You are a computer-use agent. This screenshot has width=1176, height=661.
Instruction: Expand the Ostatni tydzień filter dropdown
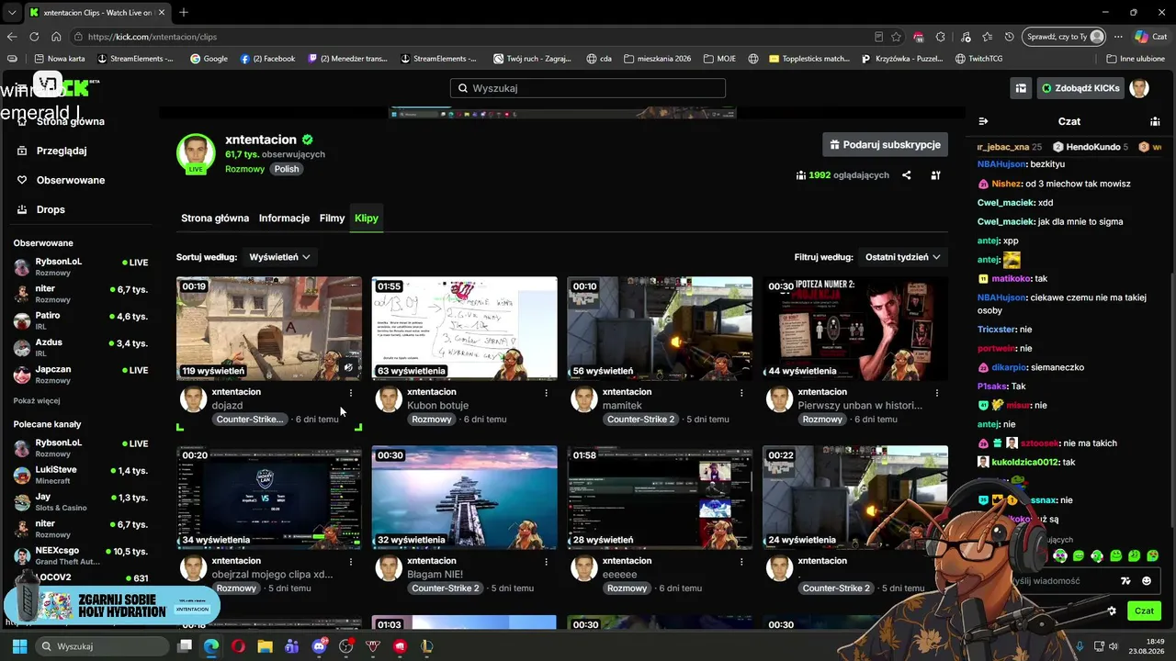[903, 257]
